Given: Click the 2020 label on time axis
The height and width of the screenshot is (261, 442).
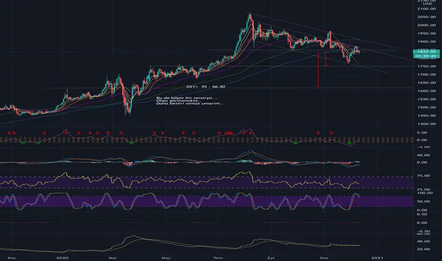Looking at the screenshot, I should coord(62,258).
